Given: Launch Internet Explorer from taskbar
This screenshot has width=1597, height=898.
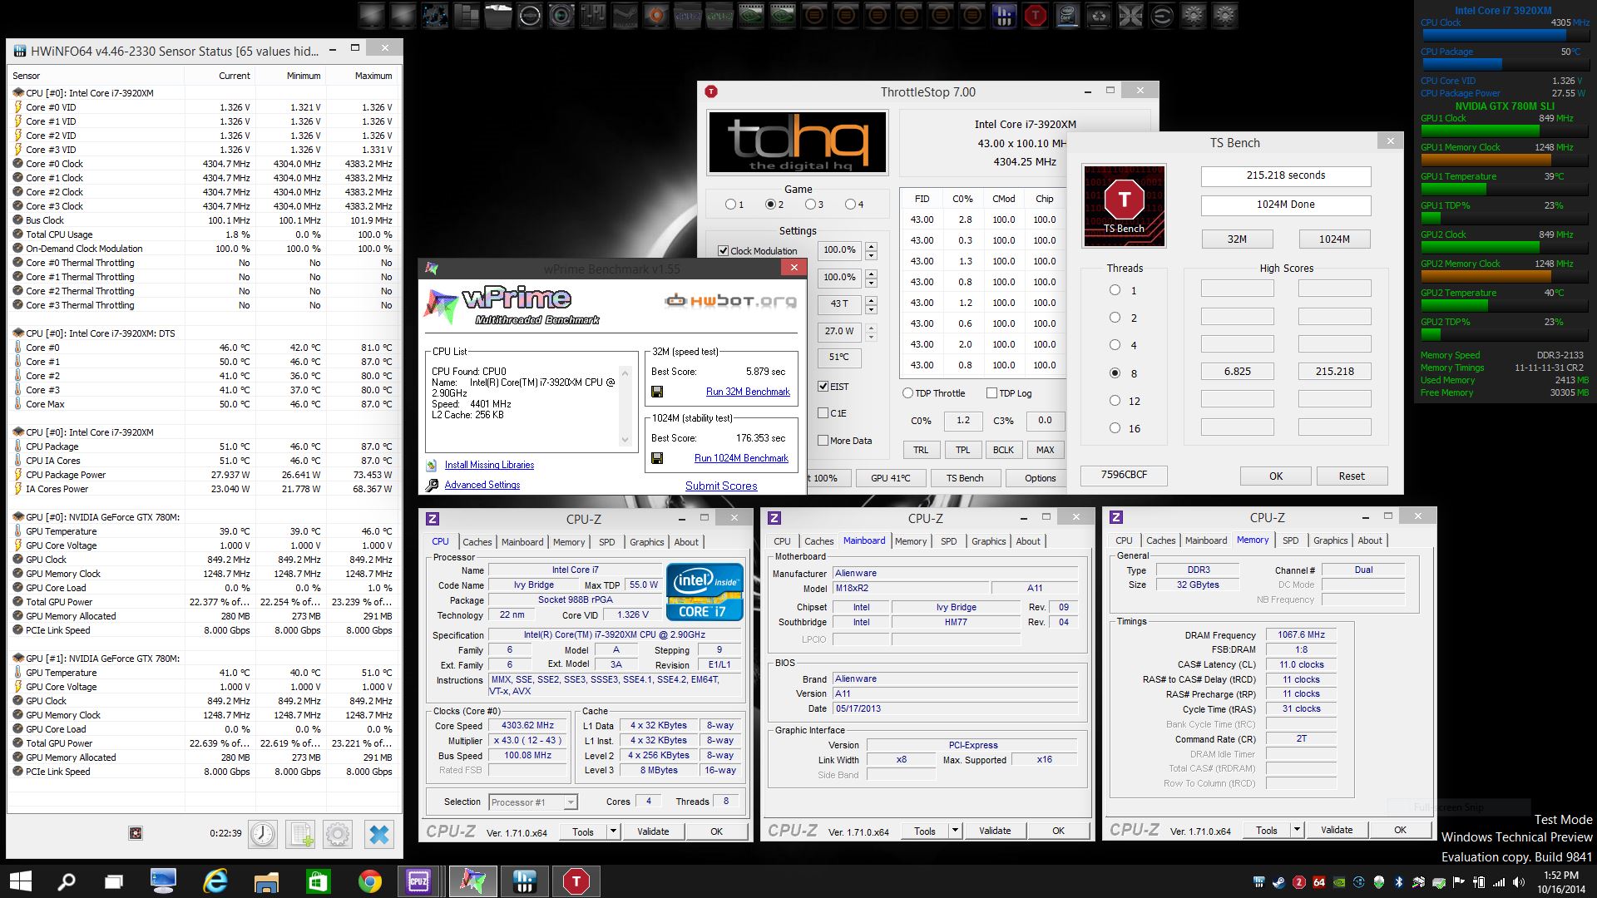Looking at the screenshot, I should tap(215, 881).
